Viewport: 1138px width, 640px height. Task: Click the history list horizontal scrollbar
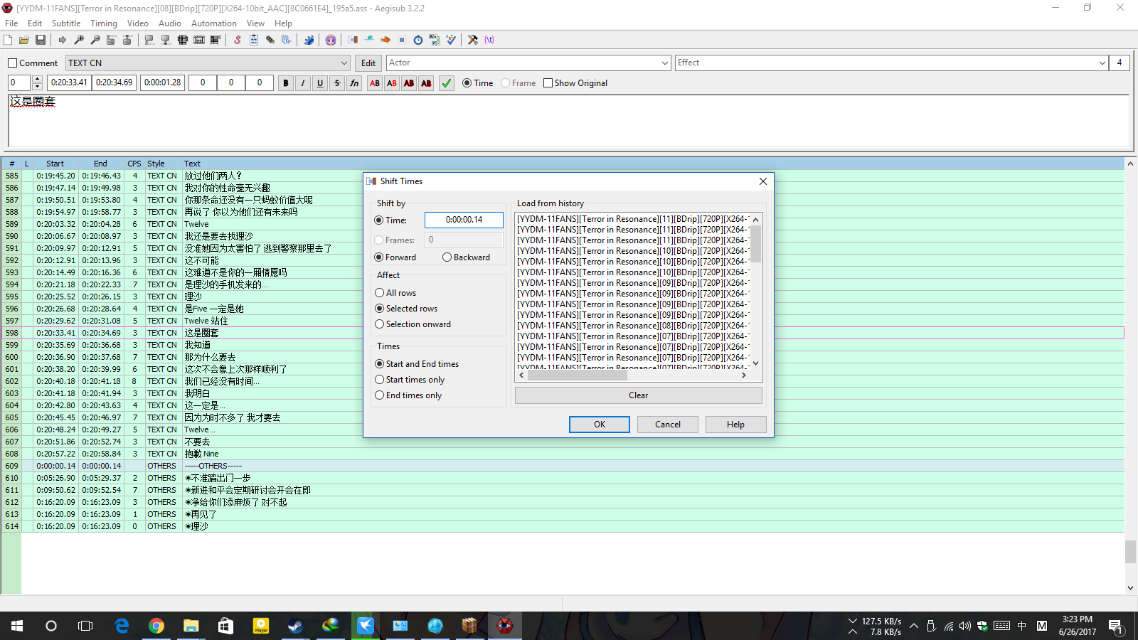pos(632,375)
